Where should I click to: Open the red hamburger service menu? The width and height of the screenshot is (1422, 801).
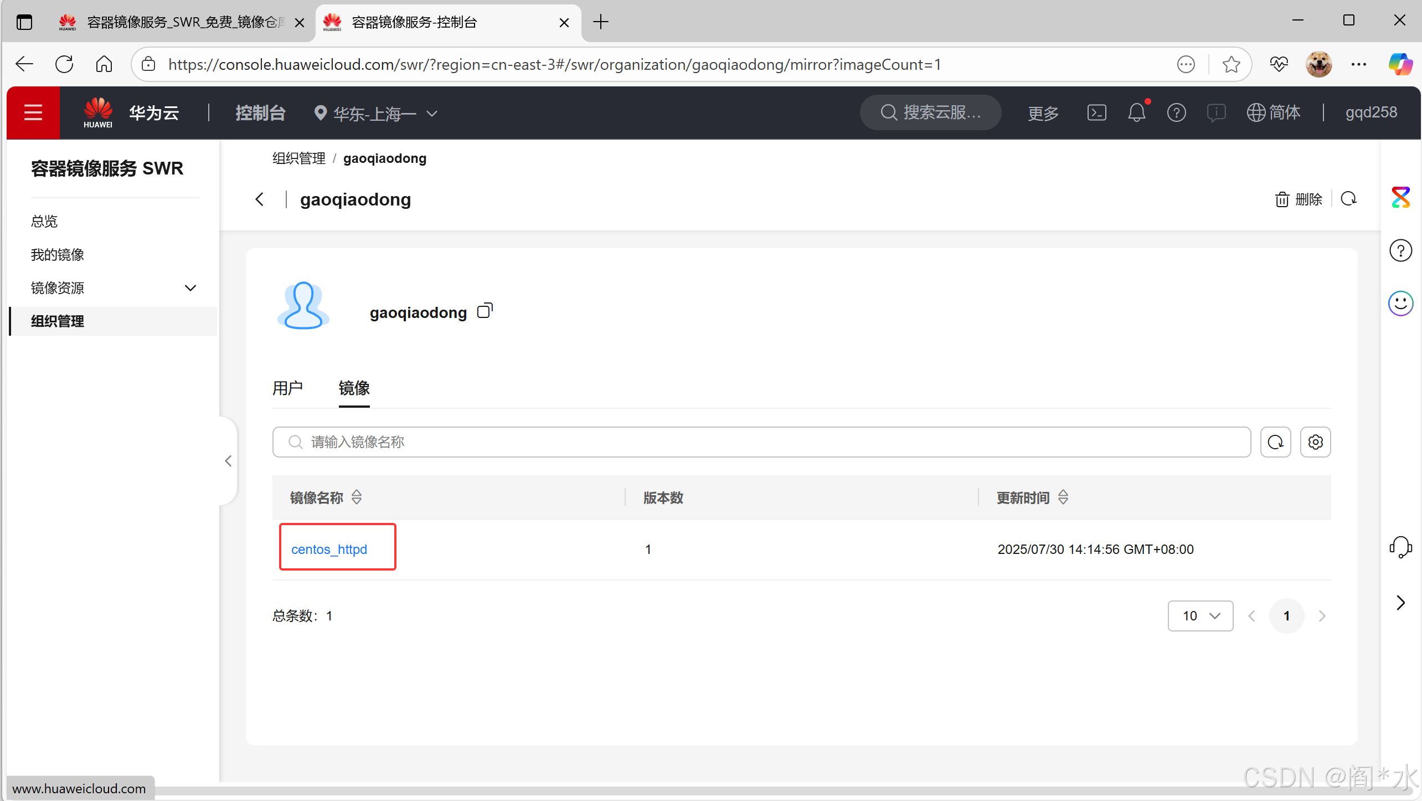[x=33, y=112]
